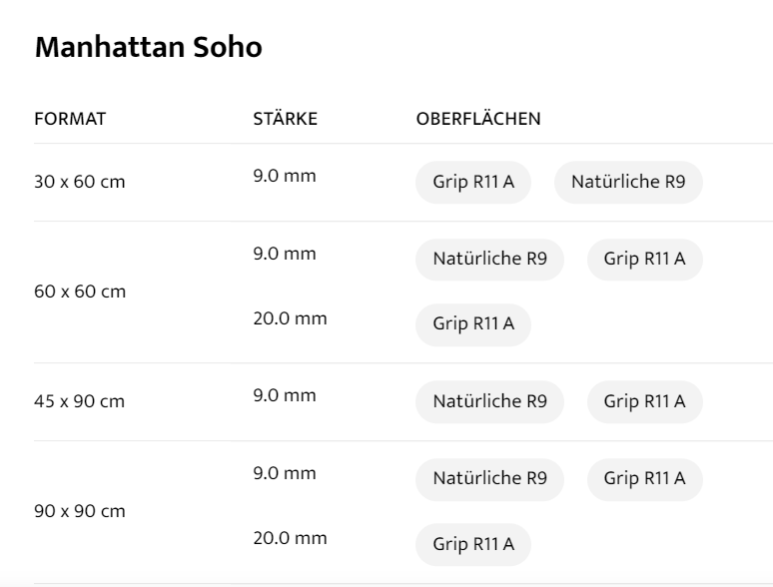Select Grip R11 A for 60 x 60 cm 9.0 mm

644,260
